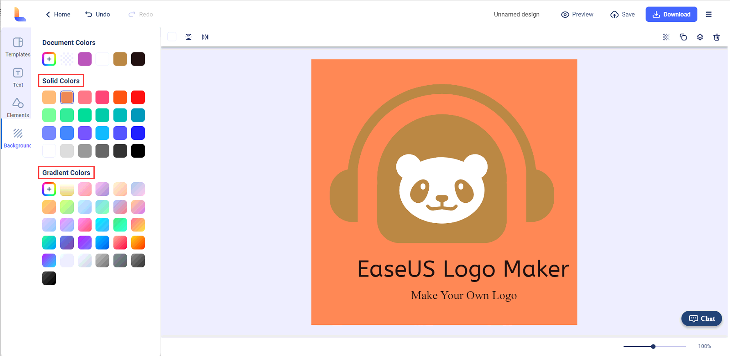Image resolution: width=730 pixels, height=356 pixels.
Task: Choose the hot pink solid color
Action: pyautogui.click(x=102, y=98)
